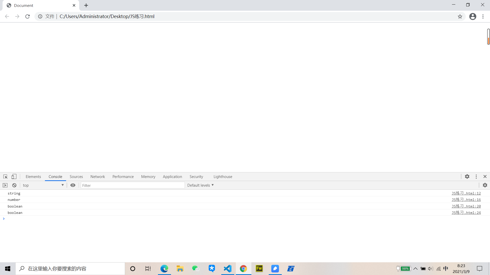Viewport: 490px width, 275px height.
Task: Switch to the Performance tab
Action: (123, 177)
